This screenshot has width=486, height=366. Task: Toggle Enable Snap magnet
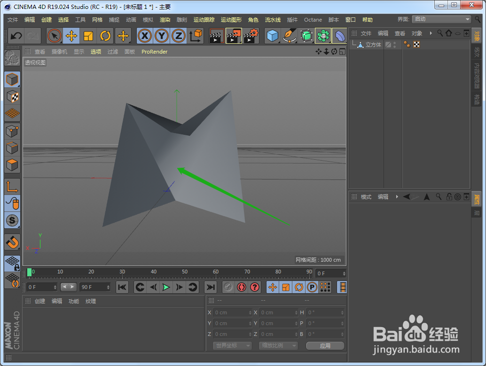[12, 242]
